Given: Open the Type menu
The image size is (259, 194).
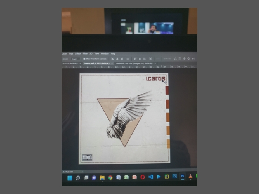Looking at the screenshot, I should point(71,54).
